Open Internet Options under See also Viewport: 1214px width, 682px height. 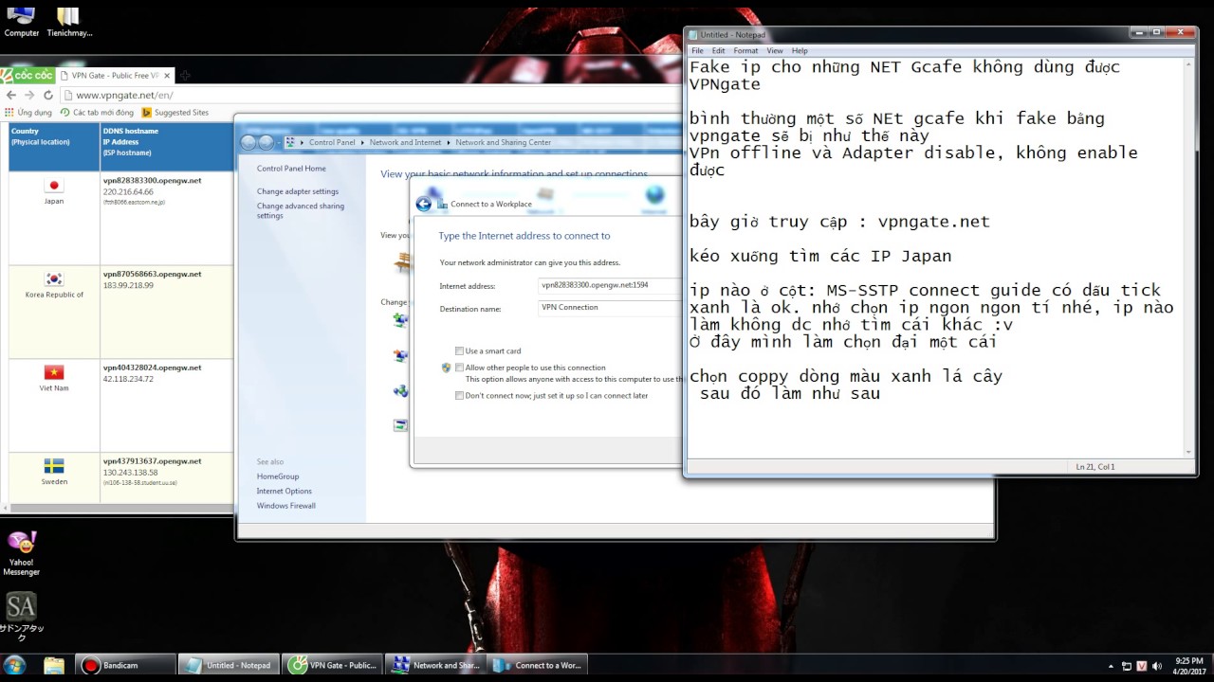285,491
